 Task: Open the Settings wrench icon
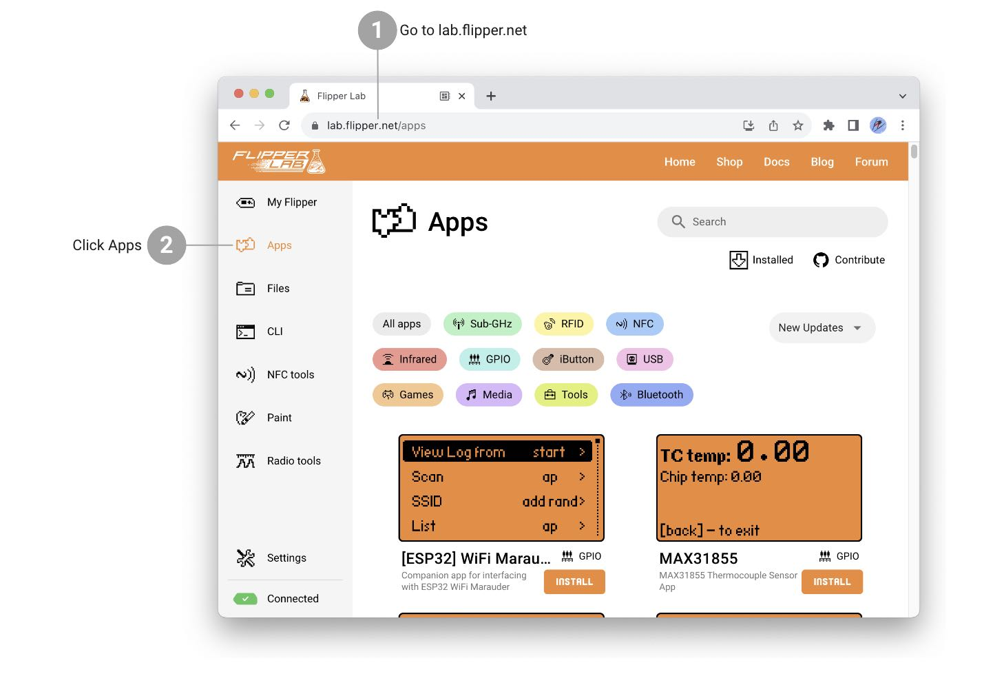(245, 558)
